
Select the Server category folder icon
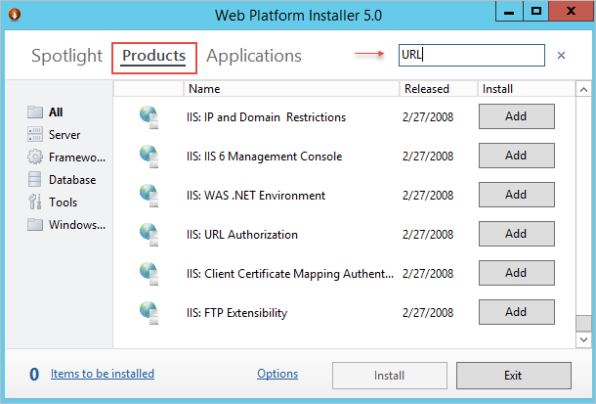(x=35, y=135)
